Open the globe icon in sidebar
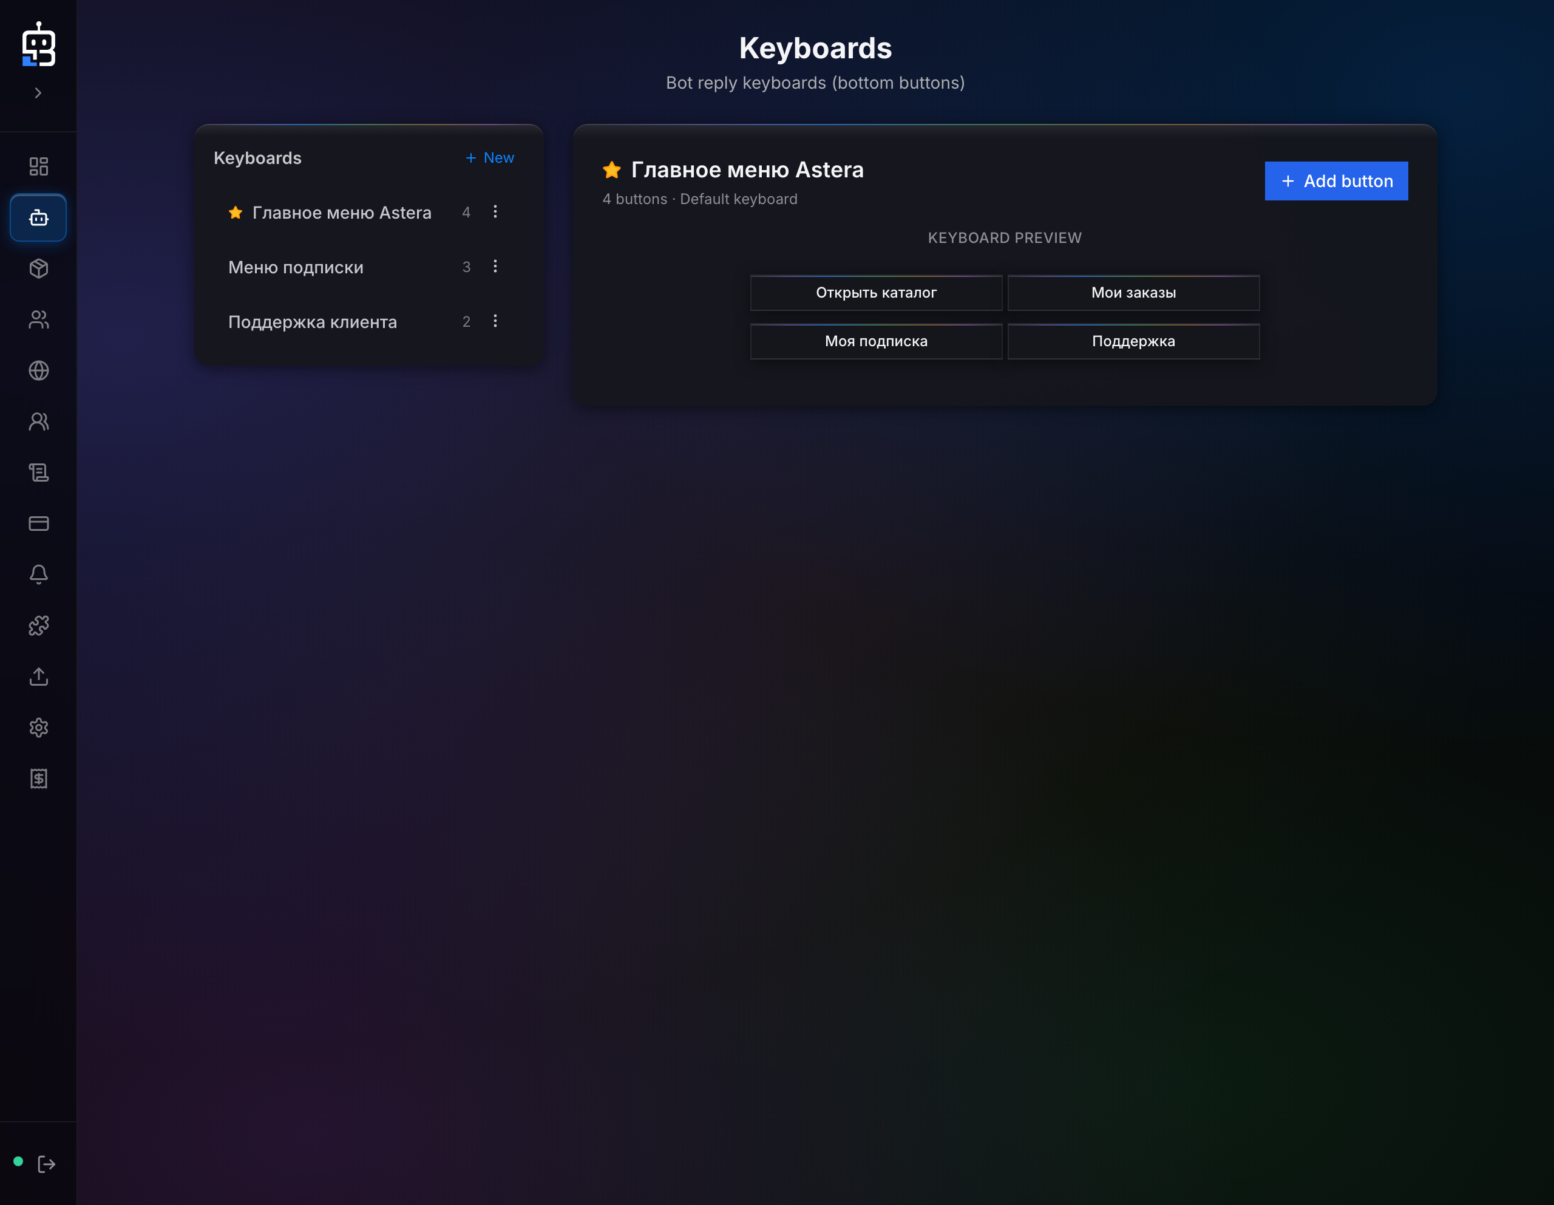 tap(38, 371)
